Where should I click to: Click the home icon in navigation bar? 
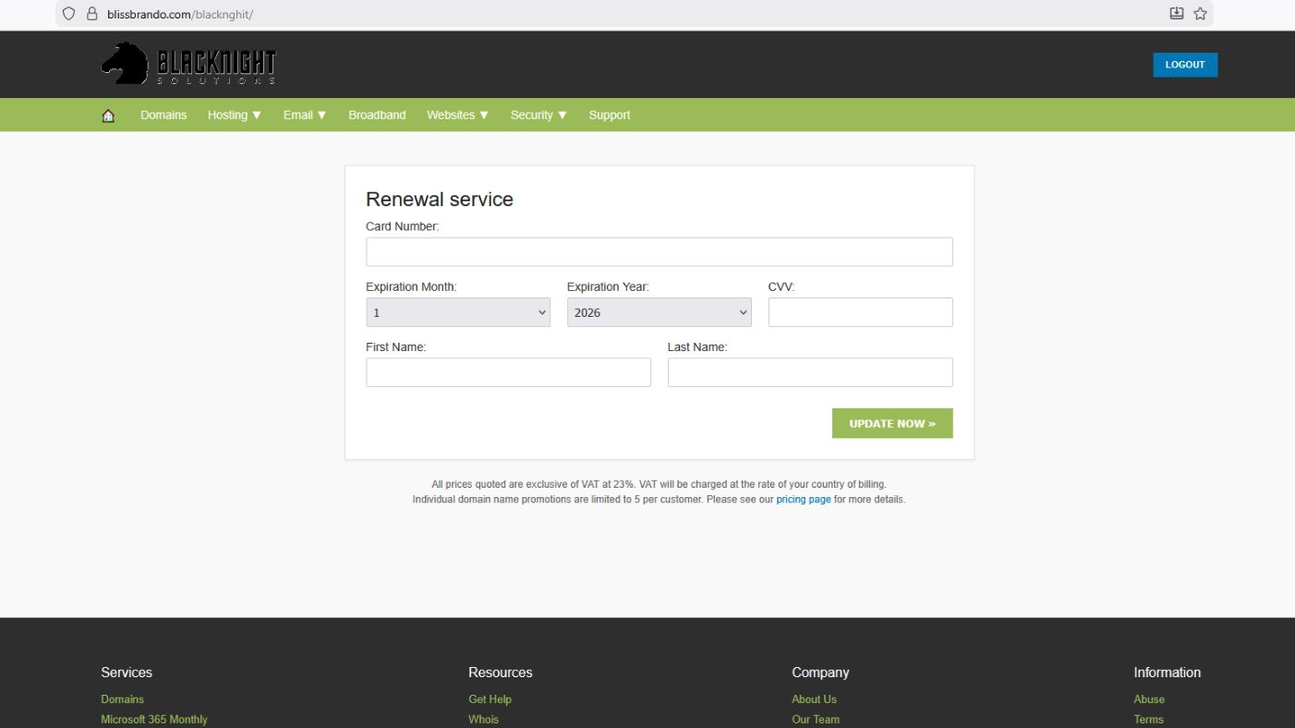click(x=108, y=115)
